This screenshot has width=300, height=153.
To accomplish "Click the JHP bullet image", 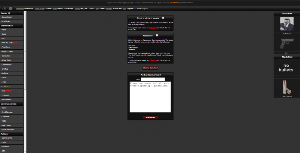I will coord(286,87).
